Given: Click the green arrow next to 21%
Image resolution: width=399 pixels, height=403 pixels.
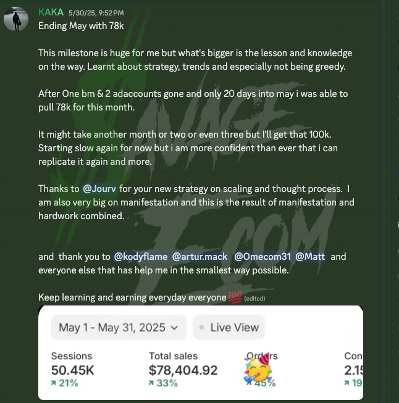Looking at the screenshot, I should [x=54, y=383].
